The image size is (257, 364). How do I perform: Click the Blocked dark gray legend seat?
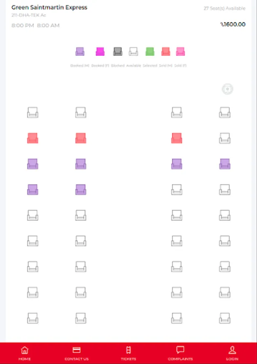(x=118, y=52)
